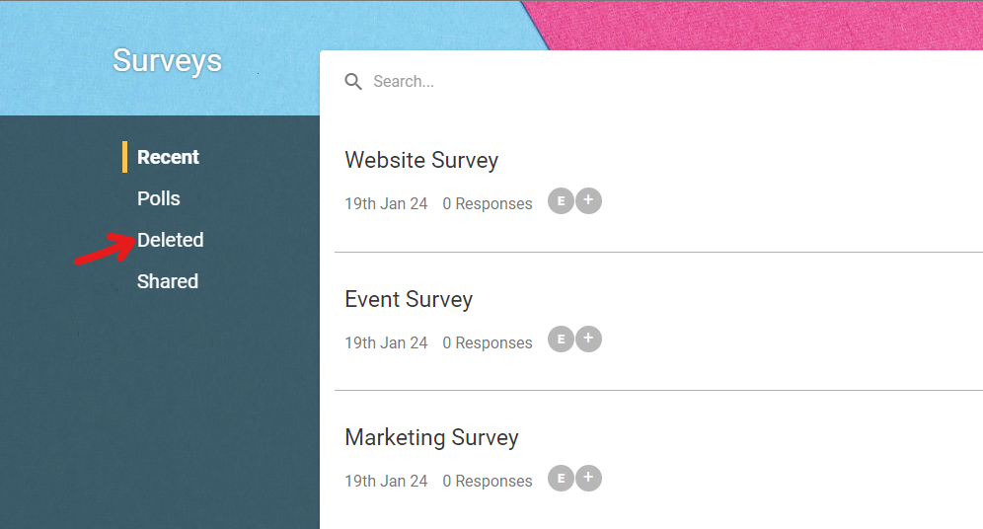Click the E avatar on Website Survey
The width and height of the screenshot is (983, 529).
coord(562,201)
